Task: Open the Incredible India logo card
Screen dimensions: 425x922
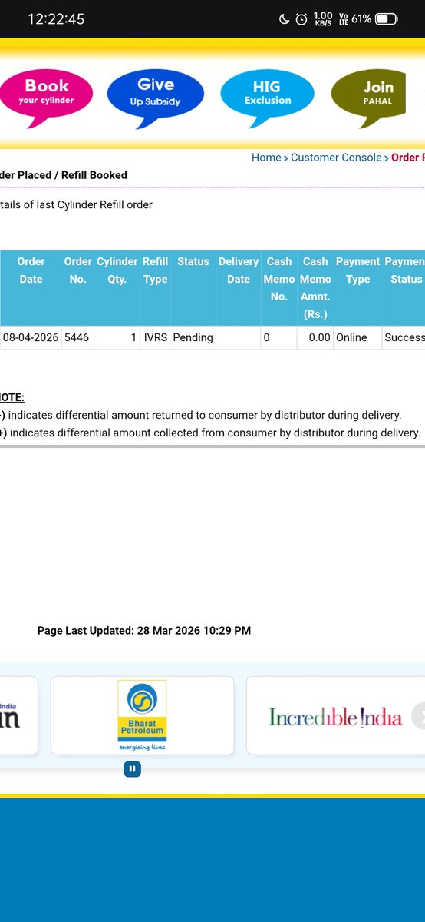Action: click(x=335, y=716)
